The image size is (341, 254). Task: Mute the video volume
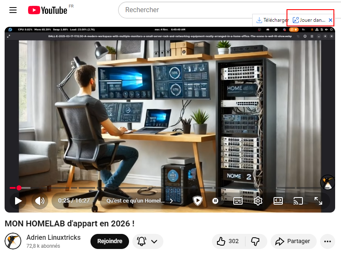40,201
